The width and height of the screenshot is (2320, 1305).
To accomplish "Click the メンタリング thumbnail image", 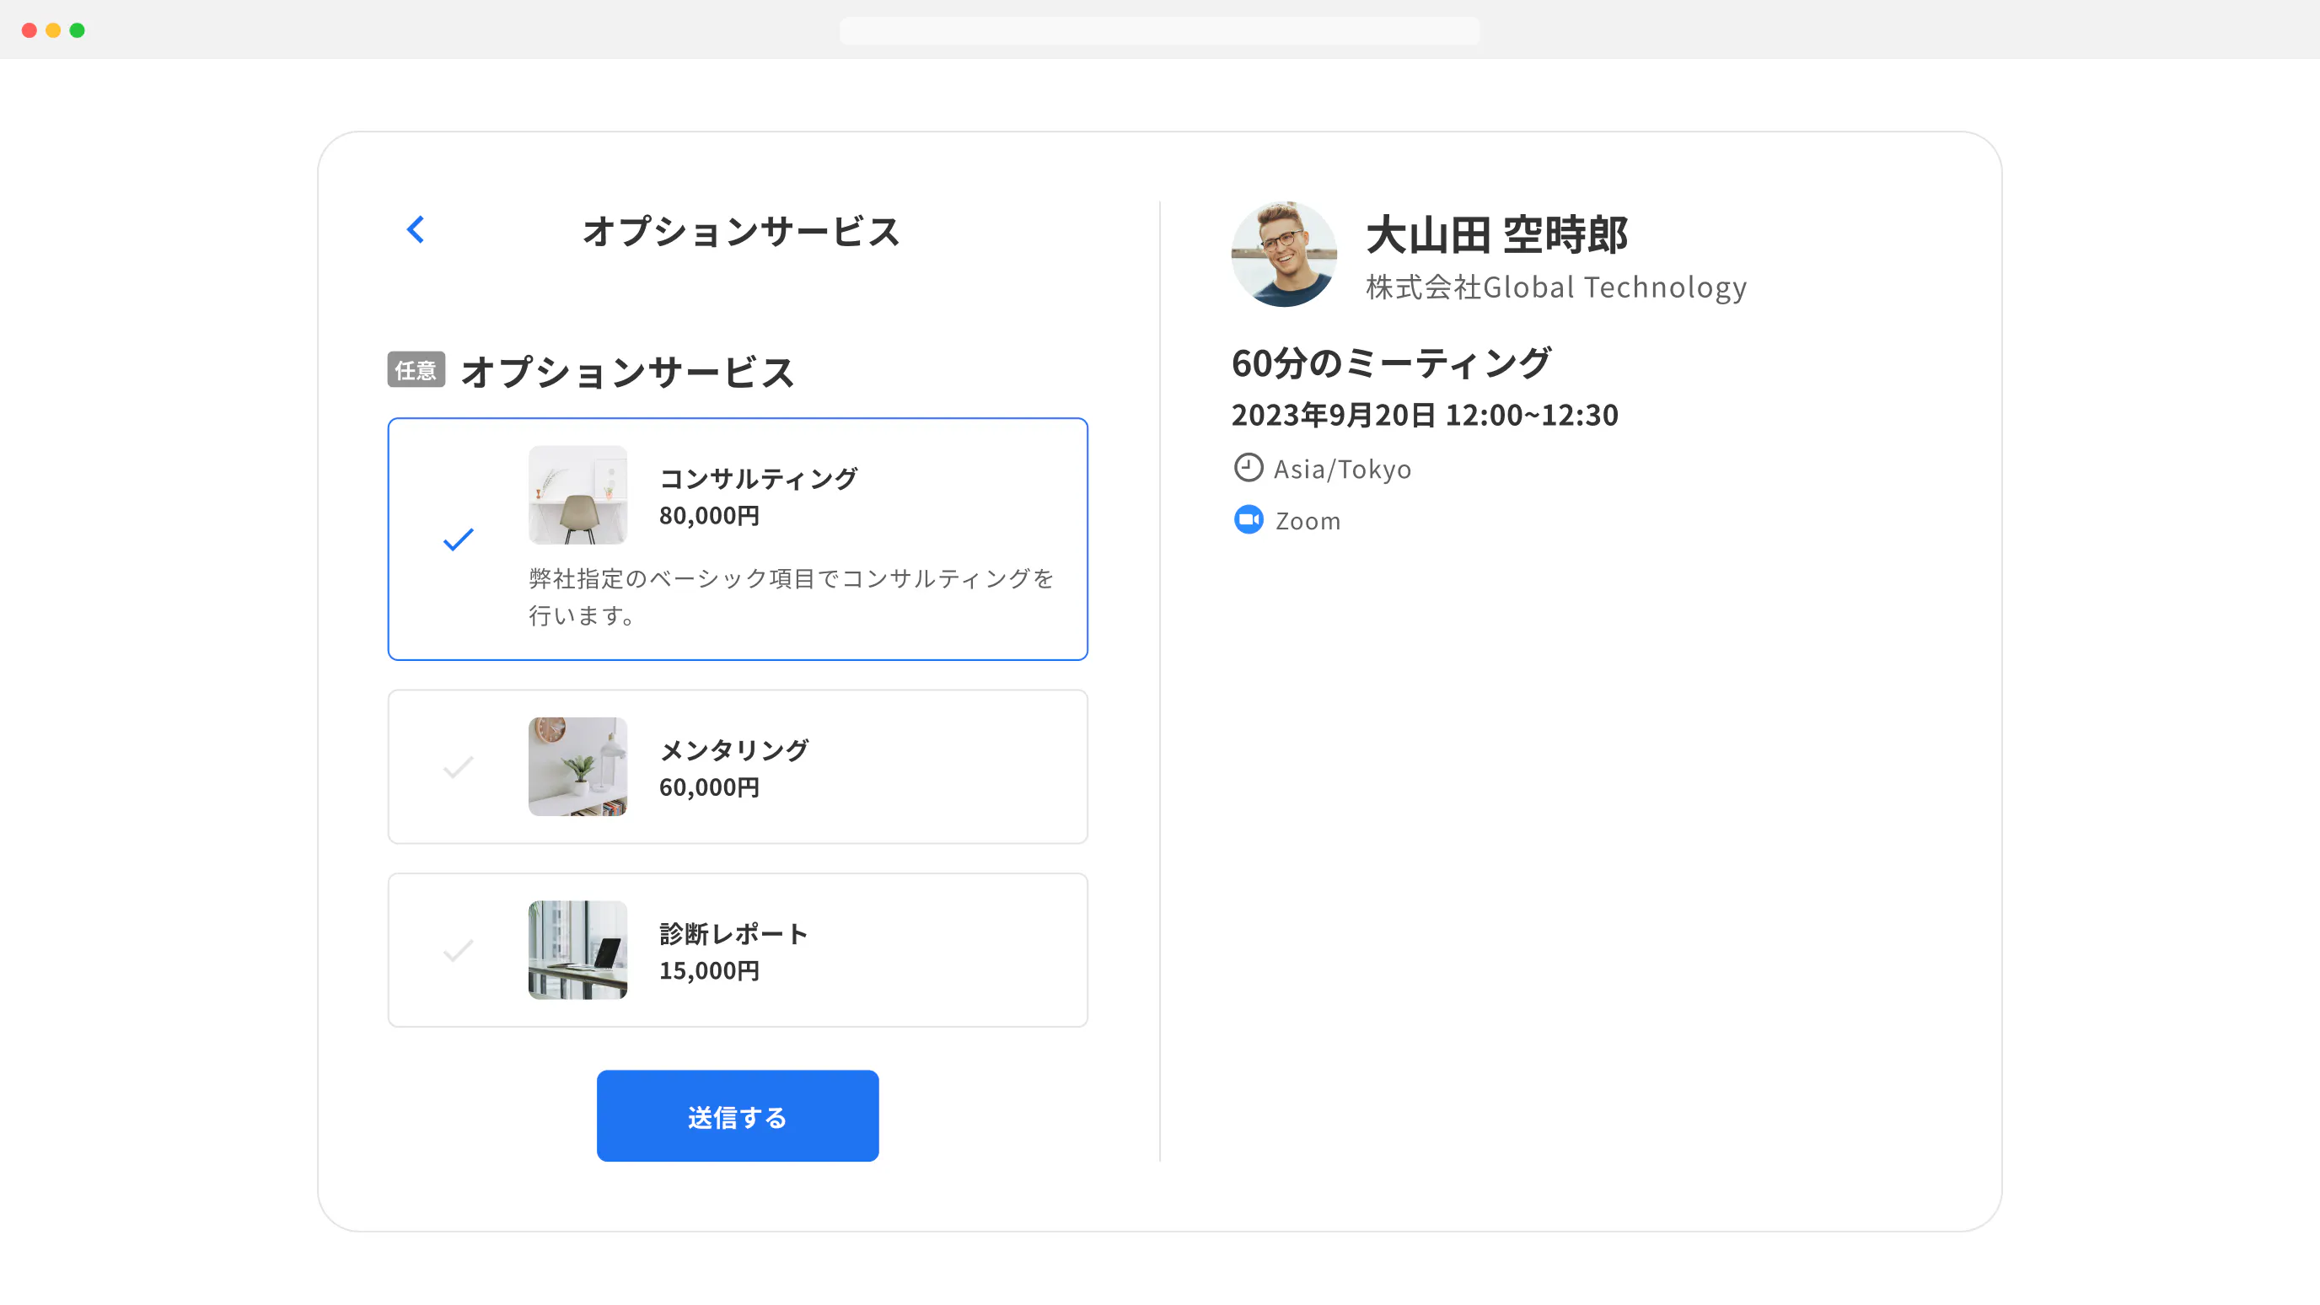I will [577, 766].
